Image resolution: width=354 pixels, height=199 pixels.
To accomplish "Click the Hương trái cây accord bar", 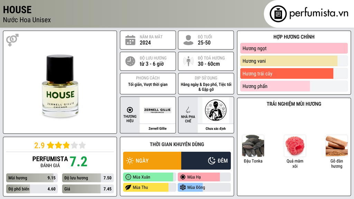I will tap(294, 74).
